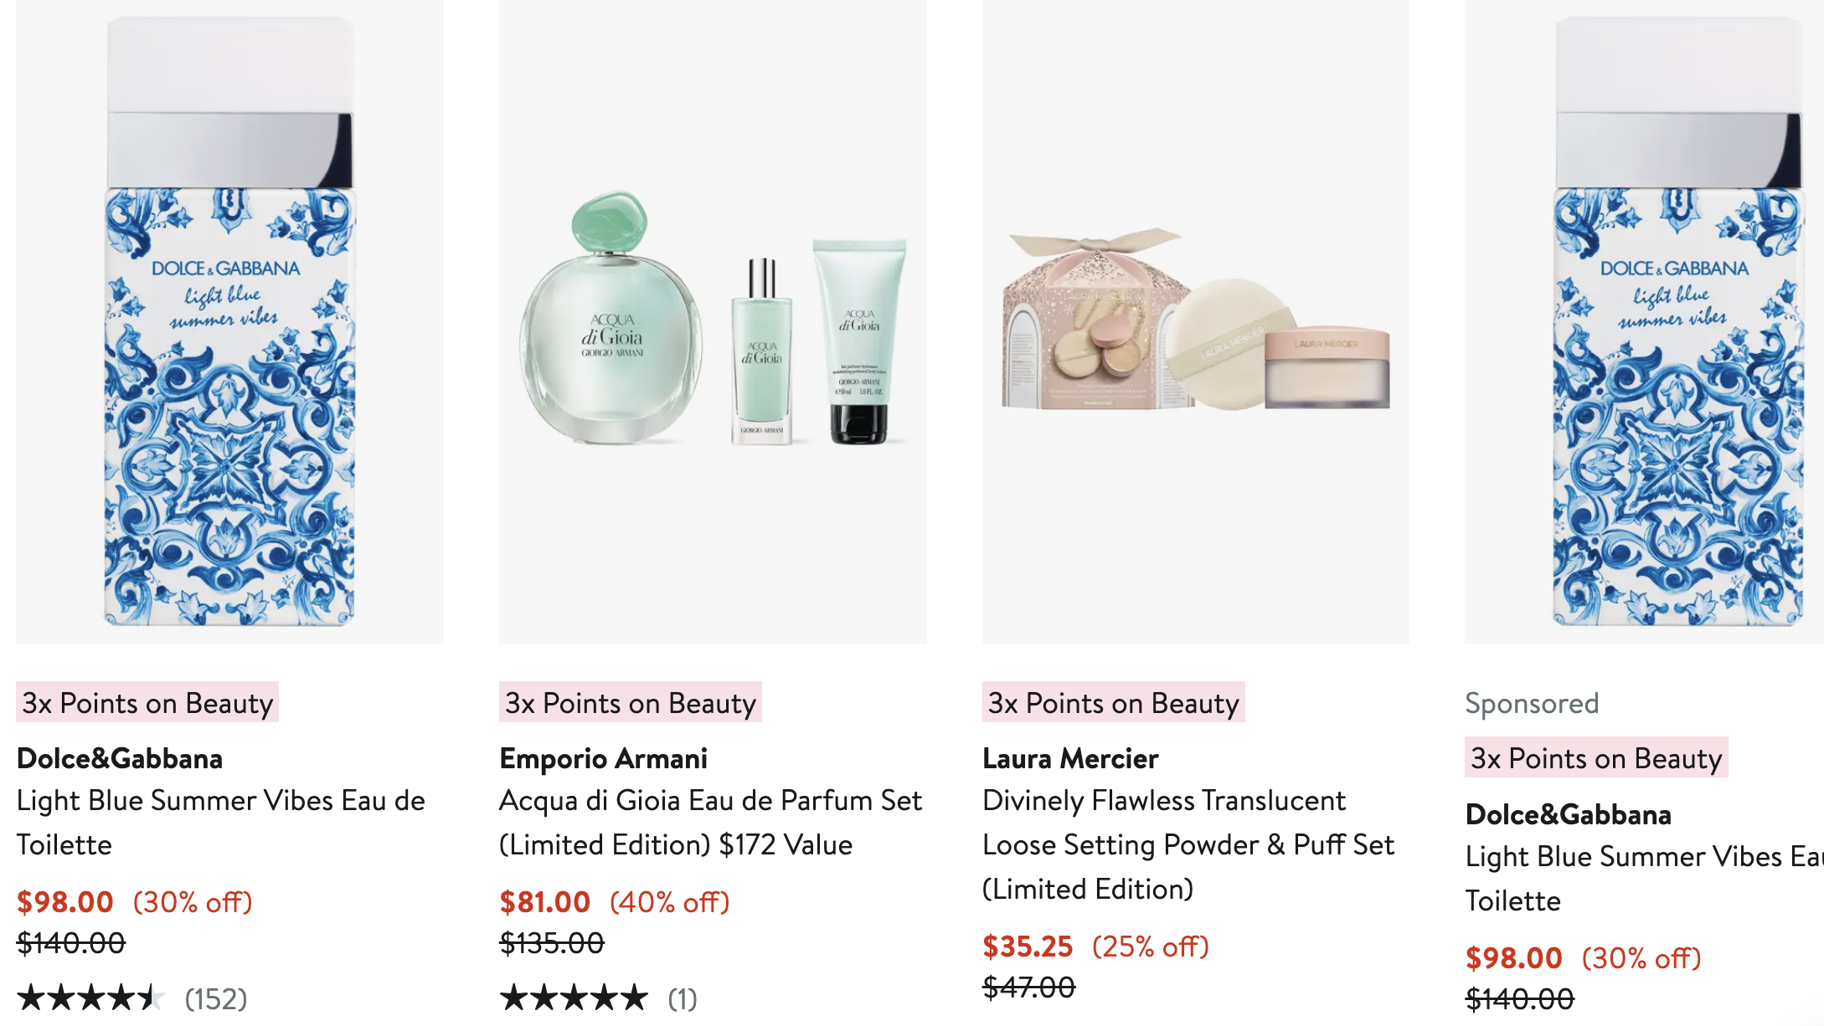Click the (1) review count for Armani set
The image size is (1824, 1026).
(683, 998)
